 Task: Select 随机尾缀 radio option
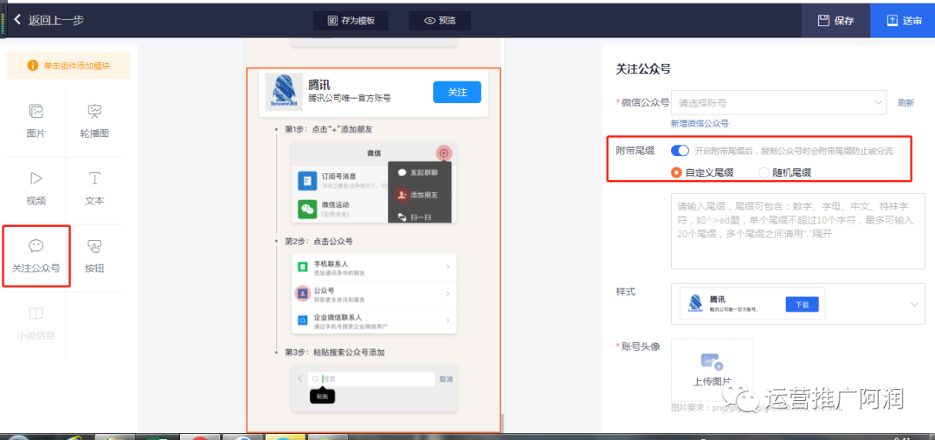(784, 173)
